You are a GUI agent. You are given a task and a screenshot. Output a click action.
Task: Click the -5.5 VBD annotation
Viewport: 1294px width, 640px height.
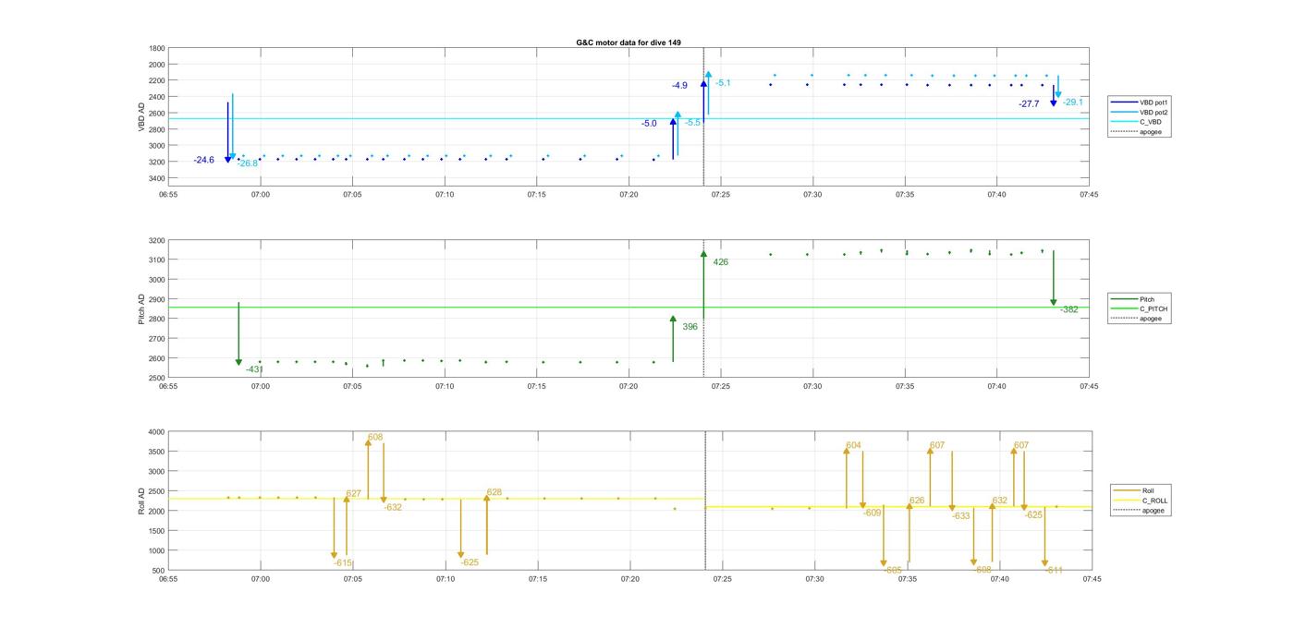tap(692, 123)
